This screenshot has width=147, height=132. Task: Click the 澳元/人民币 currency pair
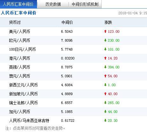19,76
